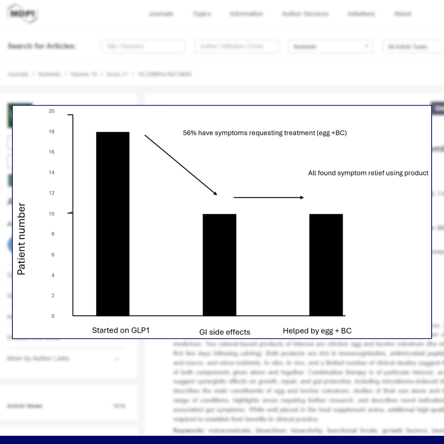Click the MDPI logo
The image size is (444, 444).
coord(22,14)
